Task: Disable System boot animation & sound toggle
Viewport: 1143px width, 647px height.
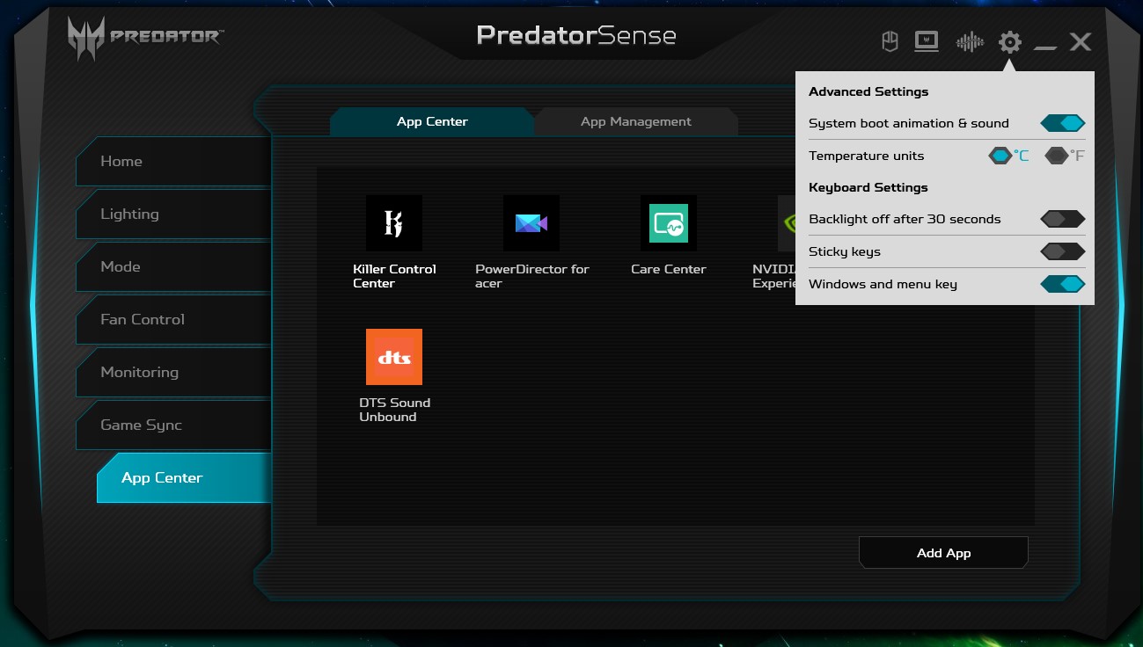Action: (1062, 123)
